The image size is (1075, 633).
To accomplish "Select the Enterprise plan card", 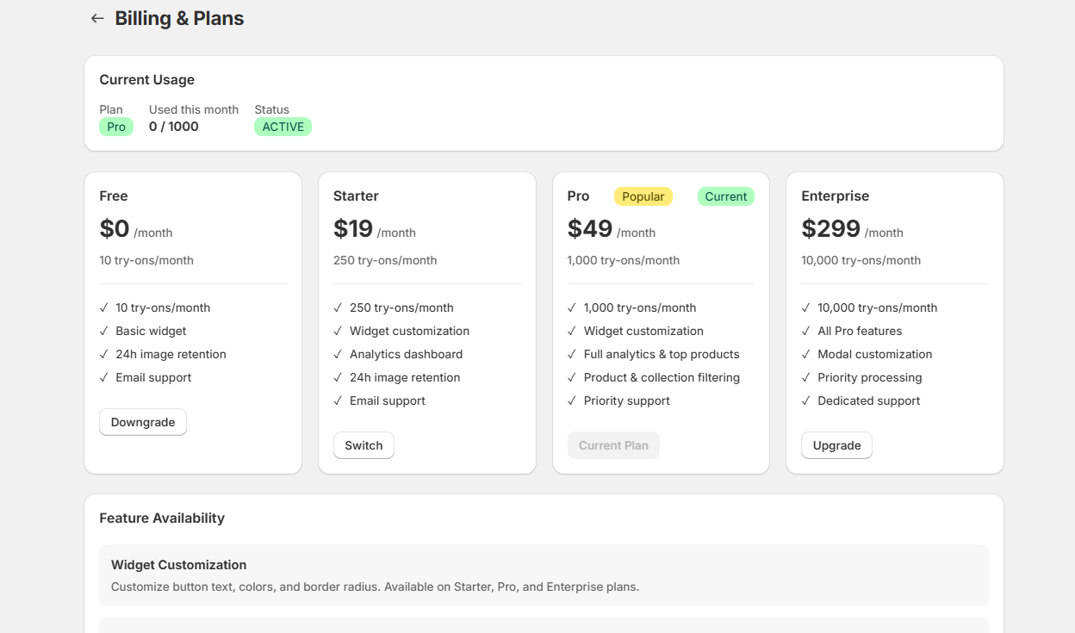I will pos(894,323).
